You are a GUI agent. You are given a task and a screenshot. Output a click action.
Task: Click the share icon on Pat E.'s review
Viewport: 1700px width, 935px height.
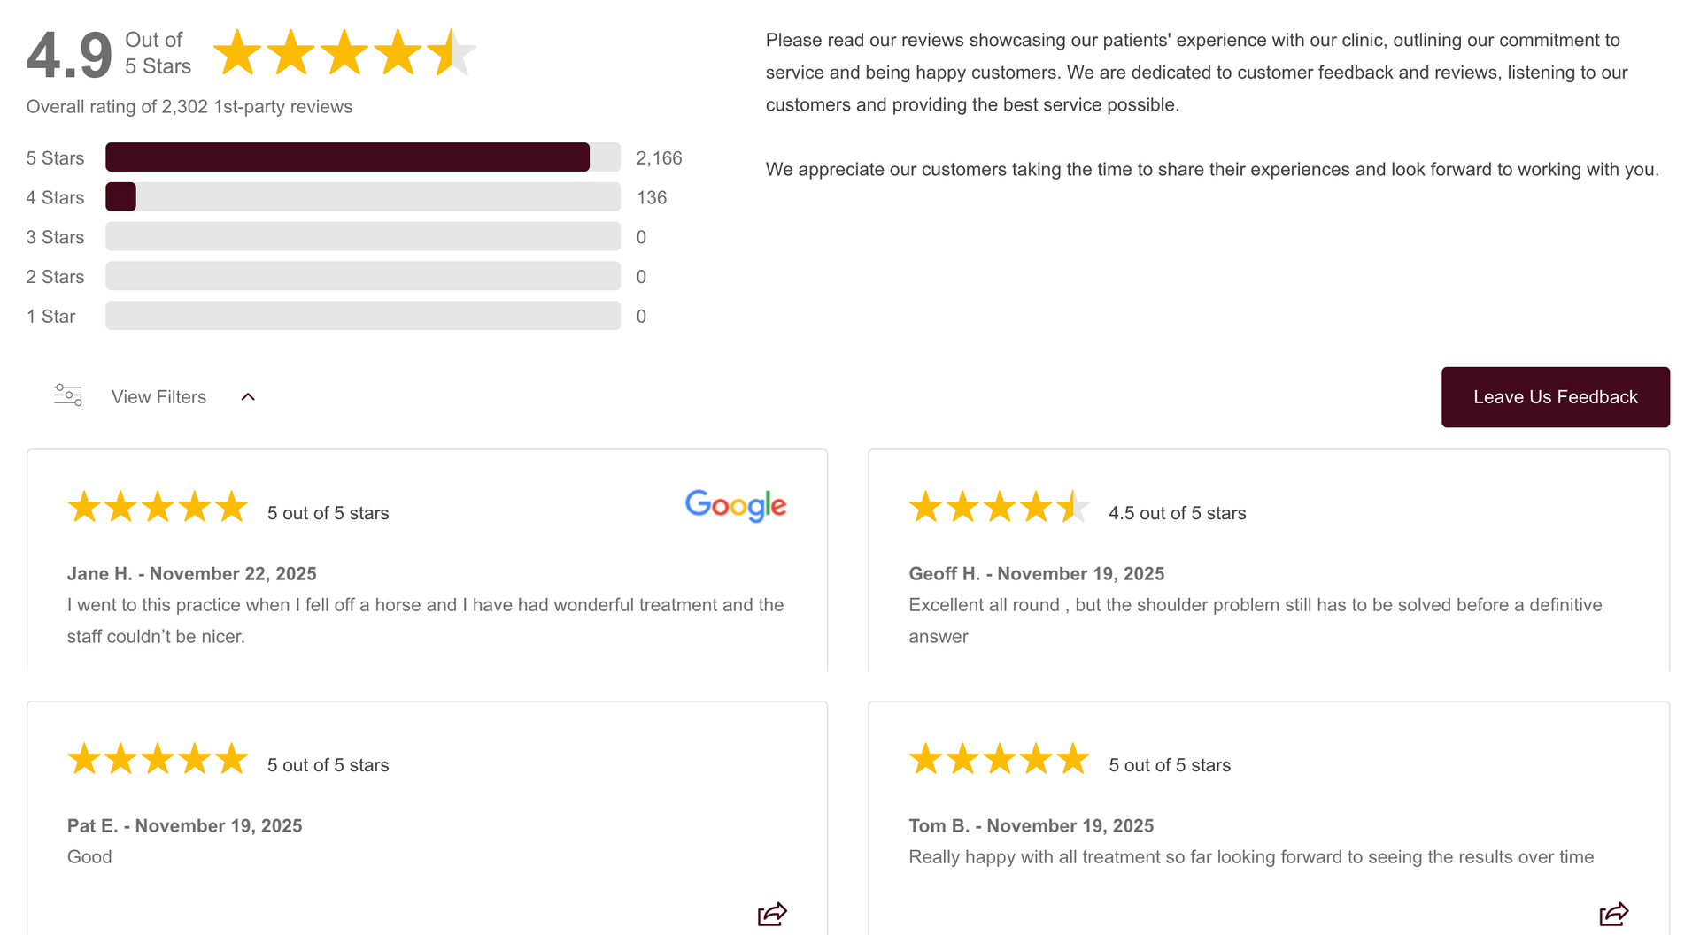point(771,914)
